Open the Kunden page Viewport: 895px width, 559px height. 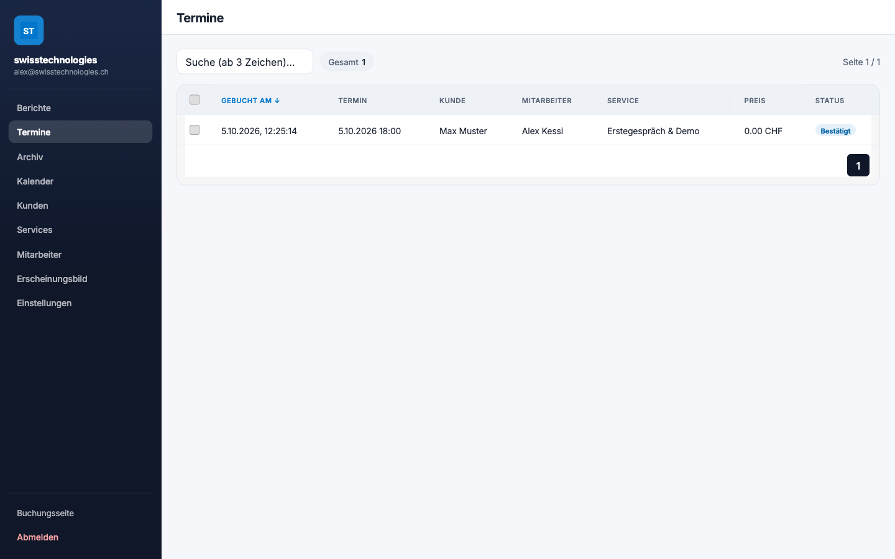(80, 206)
